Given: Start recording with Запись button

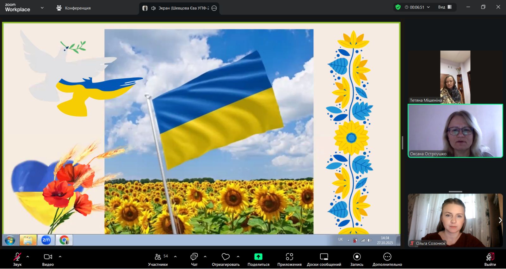Looking at the screenshot, I should pos(357,259).
